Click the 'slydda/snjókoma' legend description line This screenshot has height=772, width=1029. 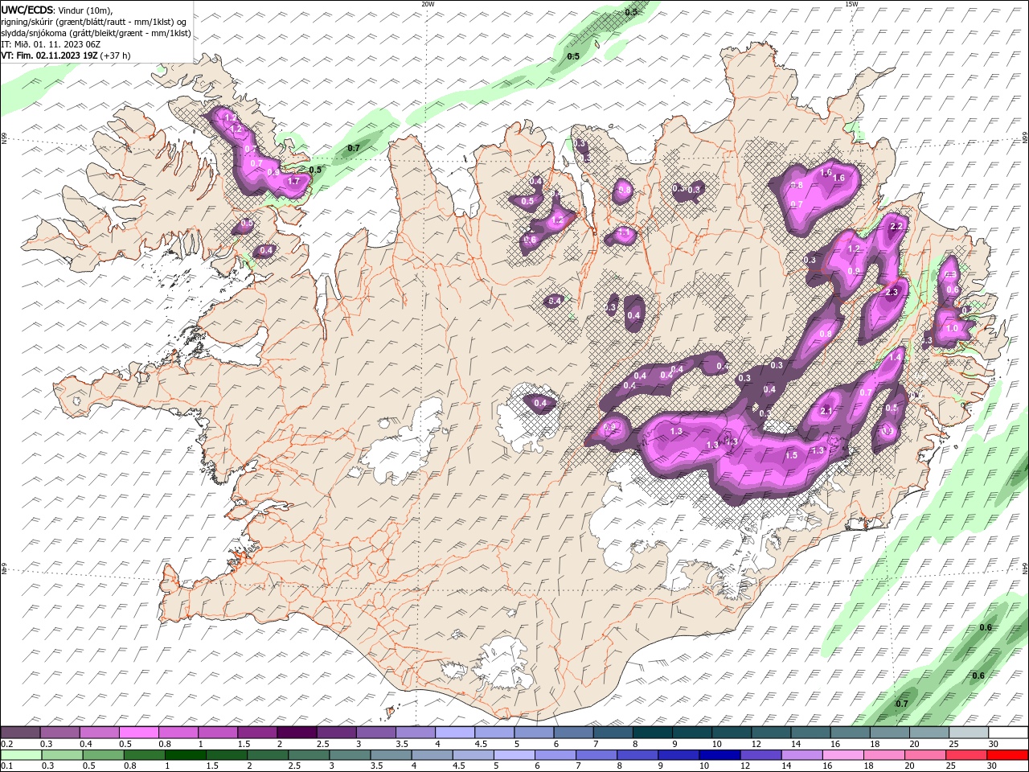(x=96, y=33)
